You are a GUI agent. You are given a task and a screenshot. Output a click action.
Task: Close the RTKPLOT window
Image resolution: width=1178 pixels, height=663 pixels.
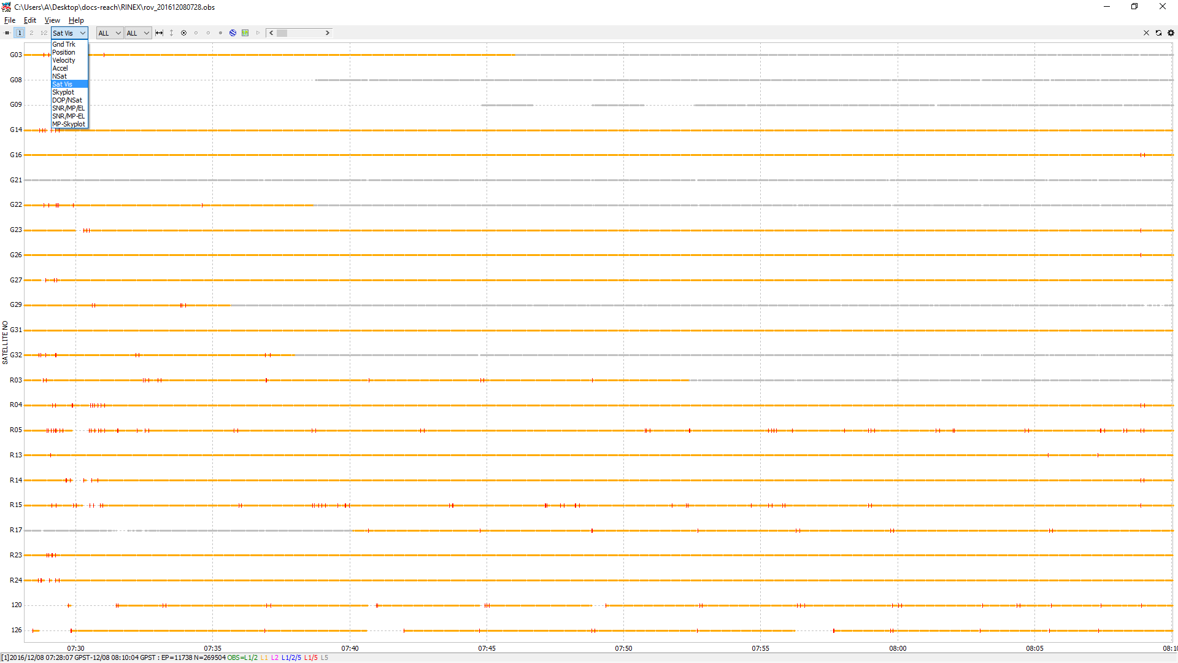pyautogui.click(x=1163, y=7)
